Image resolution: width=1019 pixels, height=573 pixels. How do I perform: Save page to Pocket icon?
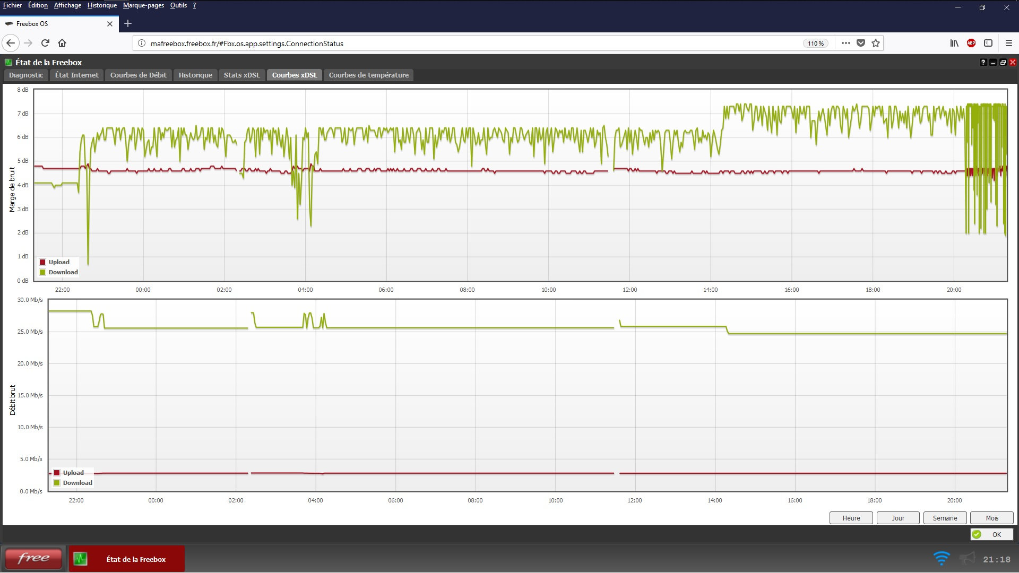pyautogui.click(x=861, y=43)
